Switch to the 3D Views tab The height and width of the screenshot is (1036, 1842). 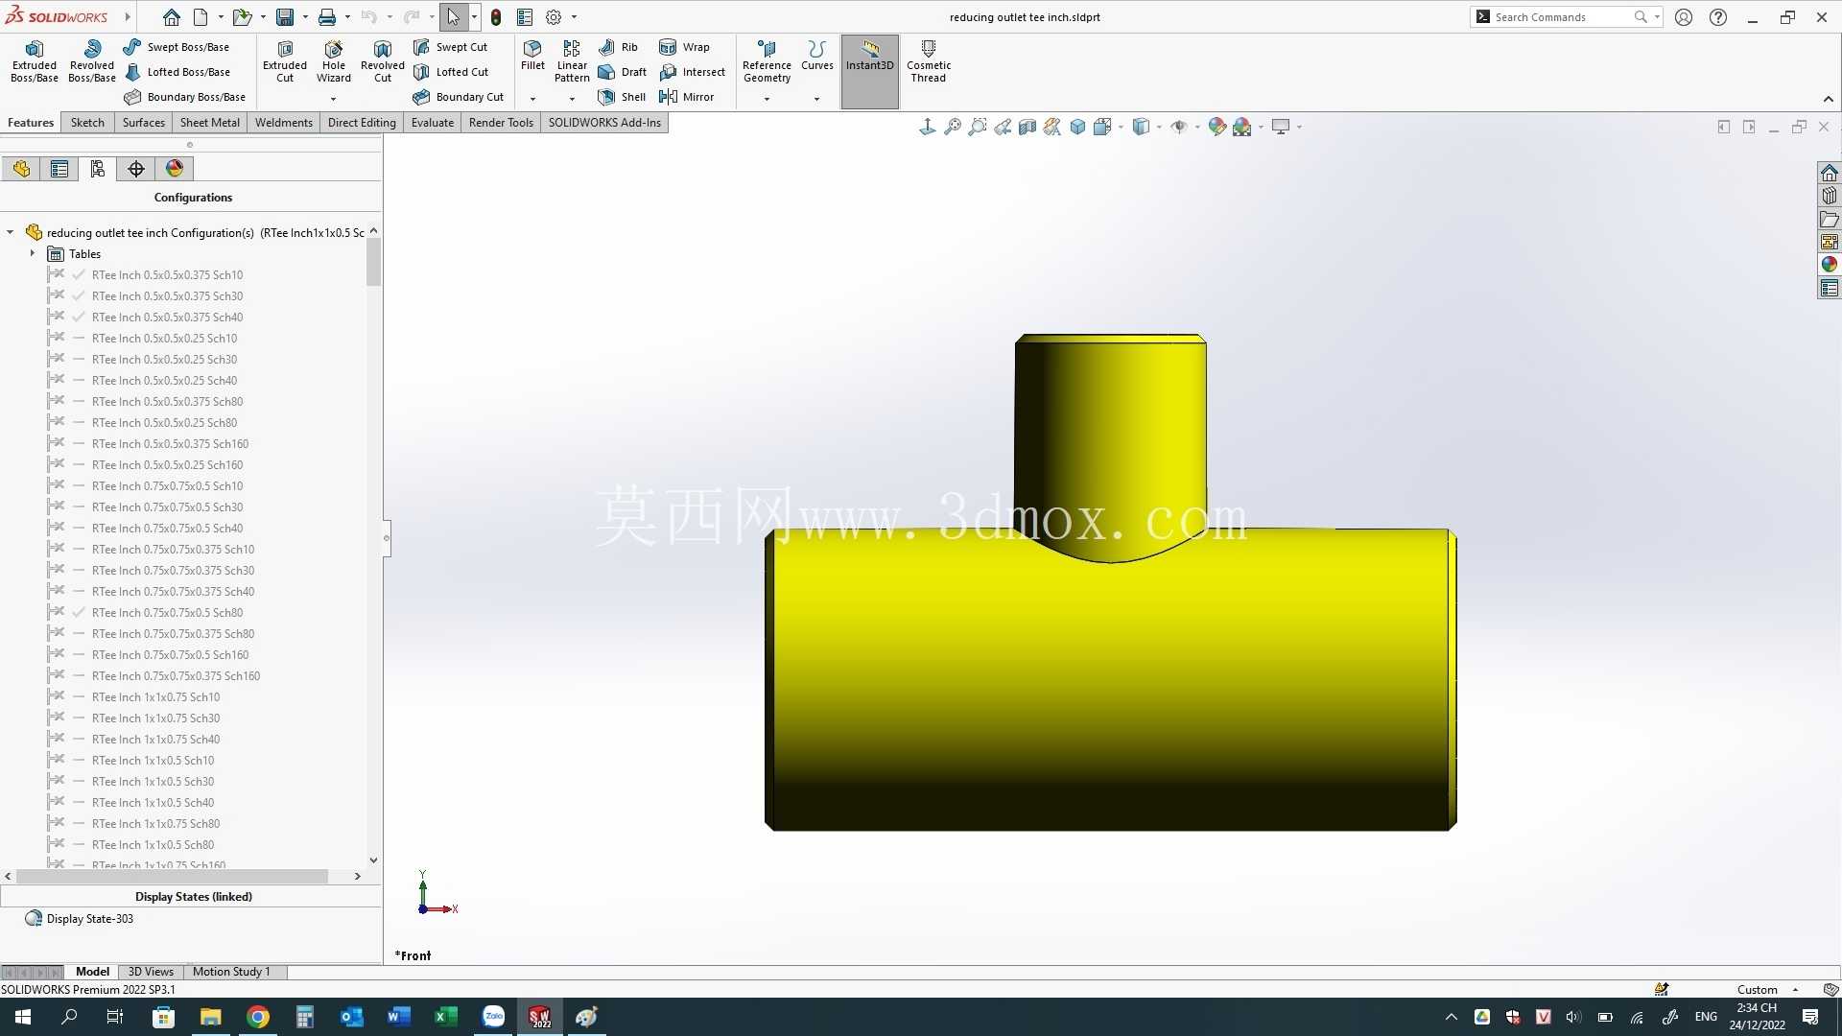pyautogui.click(x=151, y=972)
